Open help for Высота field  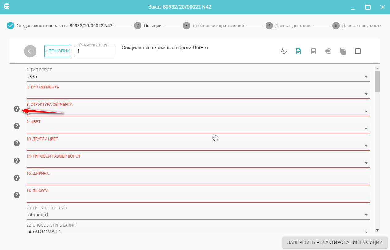click(17, 195)
